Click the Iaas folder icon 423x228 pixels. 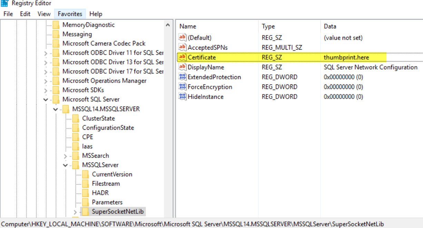tap(76, 146)
